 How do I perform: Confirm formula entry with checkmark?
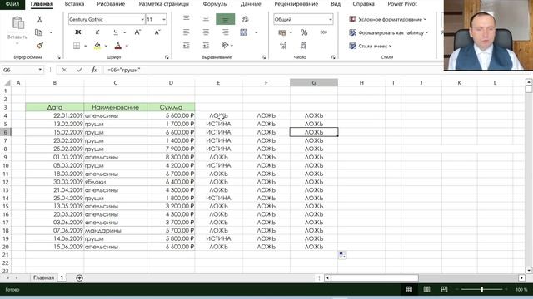pyautogui.click(x=79, y=70)
